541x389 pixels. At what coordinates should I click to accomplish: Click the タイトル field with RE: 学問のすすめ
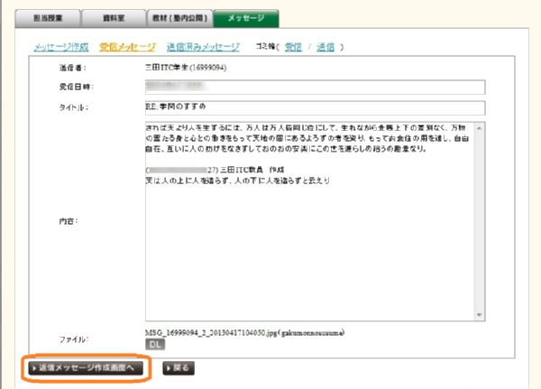pyautogui.click(x=314, y=107)
